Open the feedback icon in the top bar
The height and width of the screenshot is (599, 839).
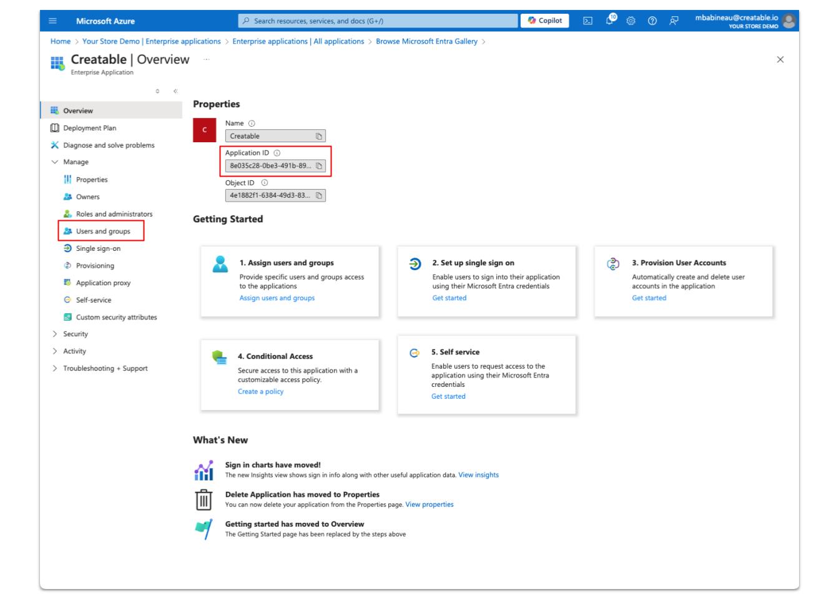click(674, 21)
